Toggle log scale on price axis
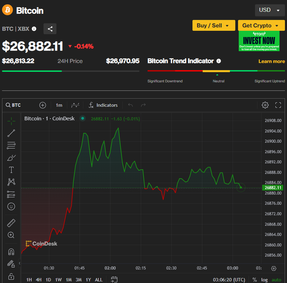The width and height of the screenshot is (287, 283). tap(264, 279)
